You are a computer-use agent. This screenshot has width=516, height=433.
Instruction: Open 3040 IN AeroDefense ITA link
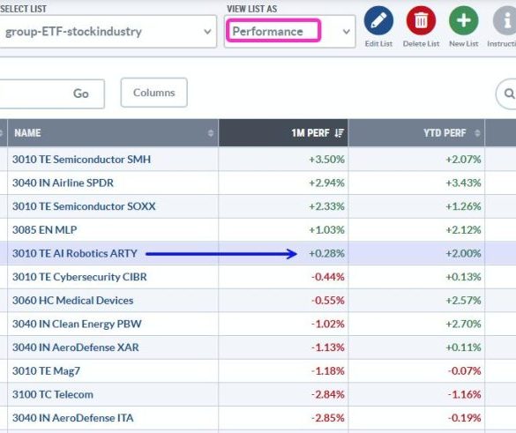pyautogui.click(x=73, y=418)
